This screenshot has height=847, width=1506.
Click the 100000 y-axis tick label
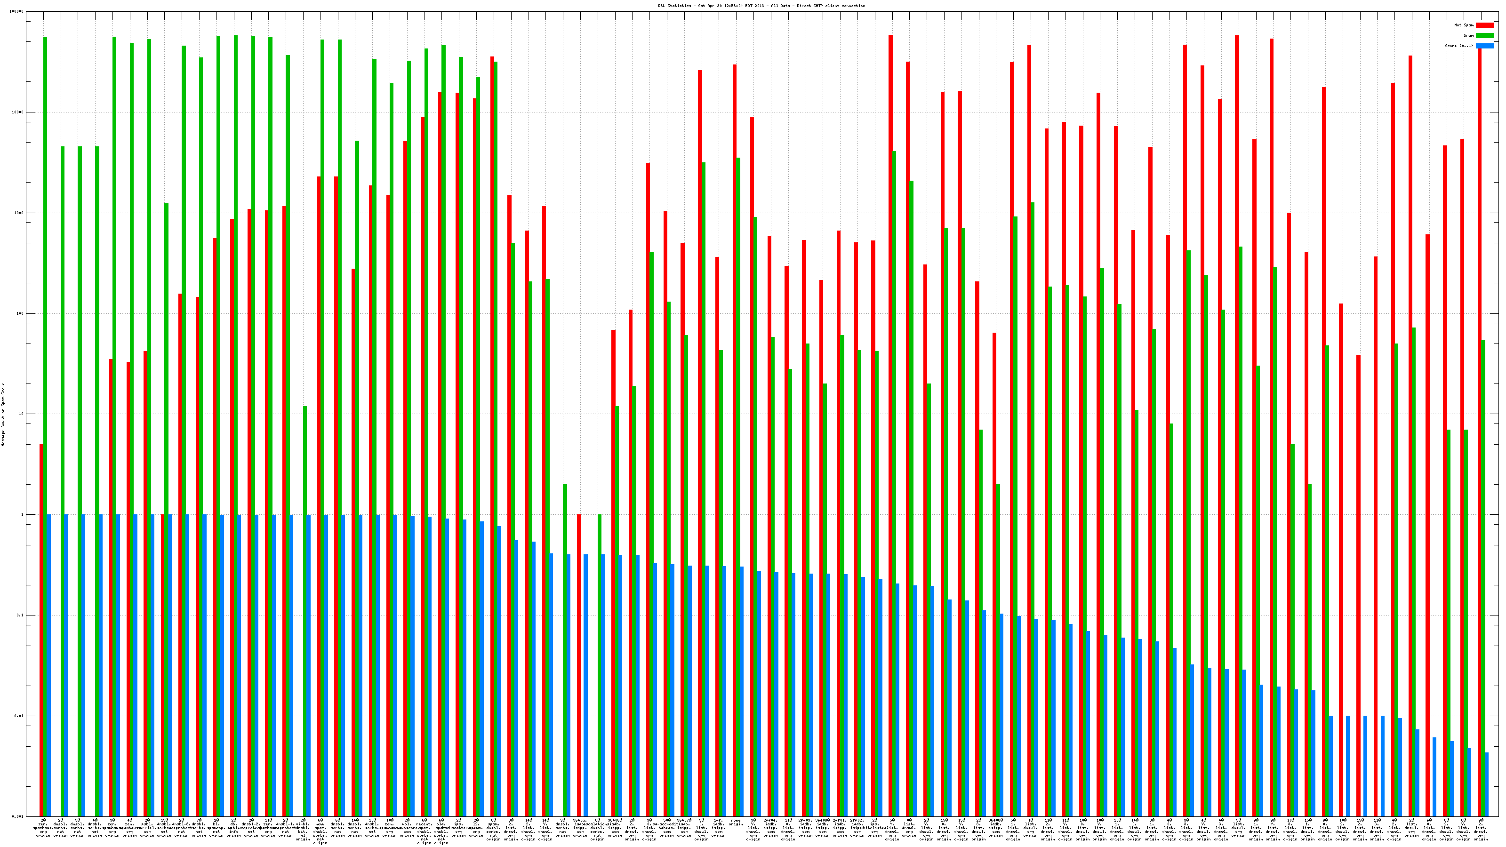click(x=17, y=12)
